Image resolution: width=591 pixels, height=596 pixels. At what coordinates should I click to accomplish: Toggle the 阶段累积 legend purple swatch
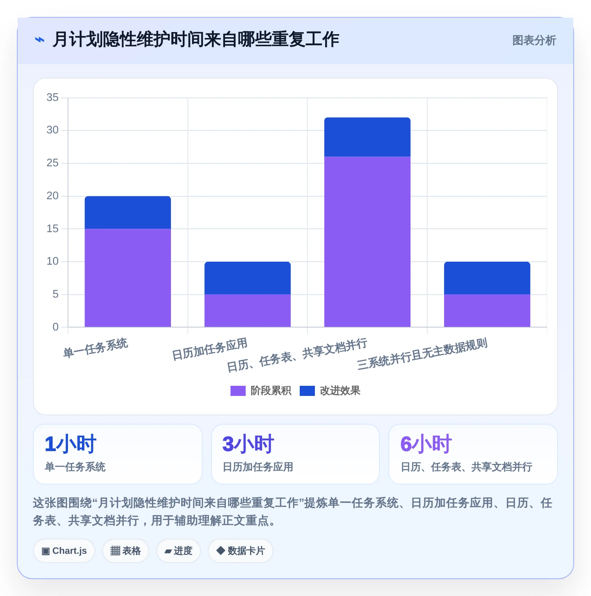(238, 391)
